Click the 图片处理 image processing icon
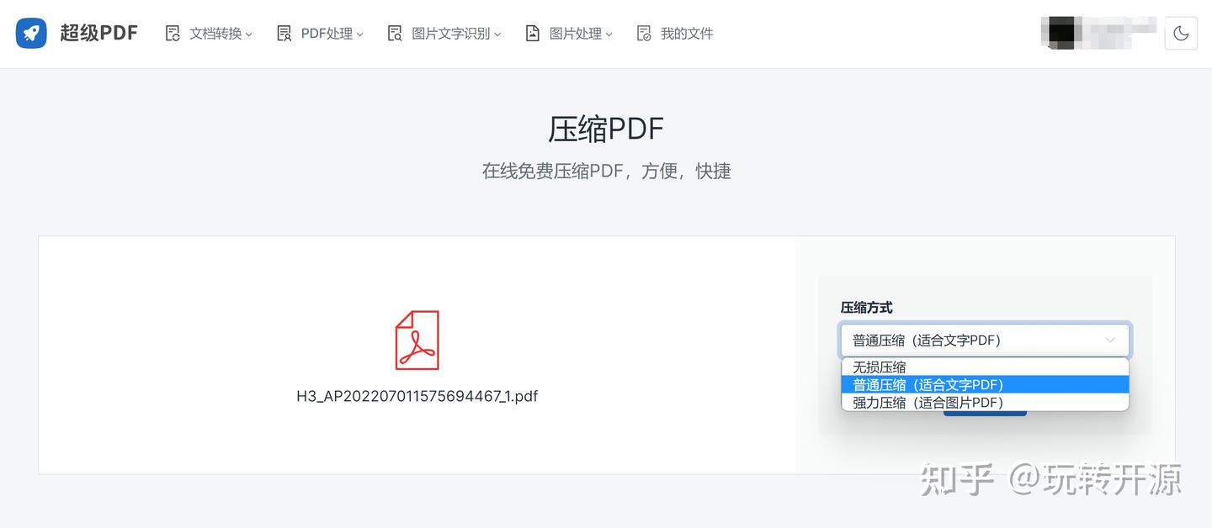 coord(532,32)
